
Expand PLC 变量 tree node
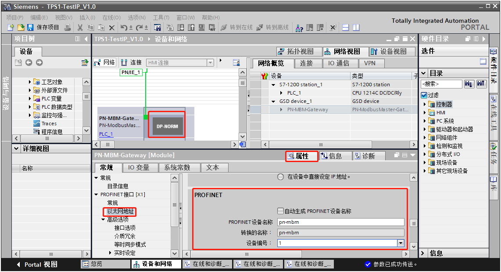[x=30, y=99]
